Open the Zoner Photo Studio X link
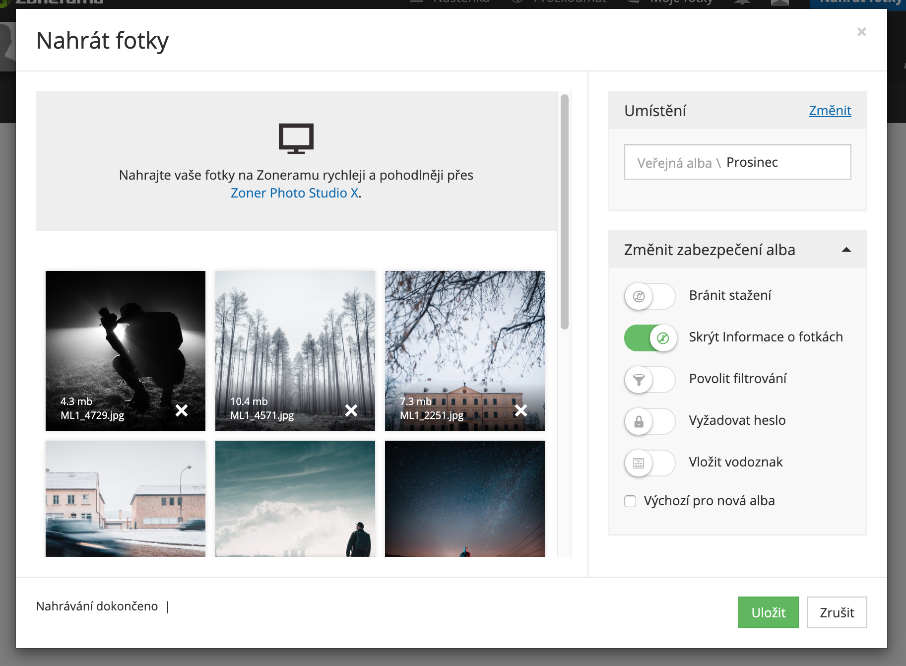The image size is (906, 666). pyautogui.click(x=295, y=193)
